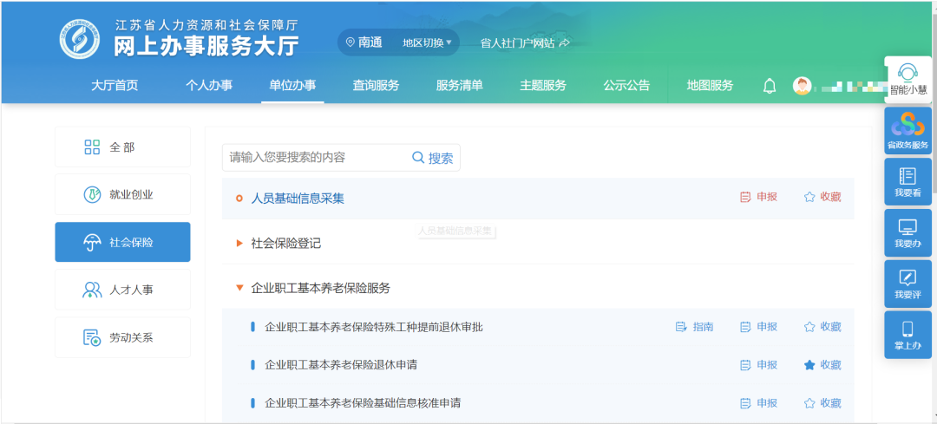Open 企业职工基本养老保险退休申请 item
937x424 pixels.
pos(341,365)
